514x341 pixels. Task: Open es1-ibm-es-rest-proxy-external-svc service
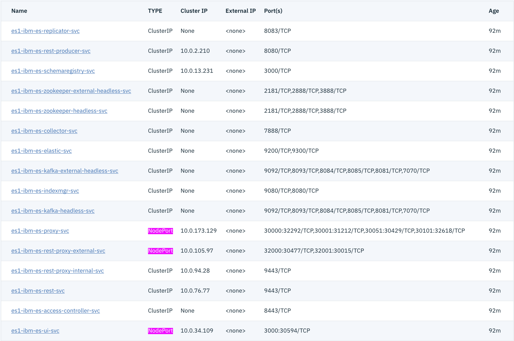[58, 251]
